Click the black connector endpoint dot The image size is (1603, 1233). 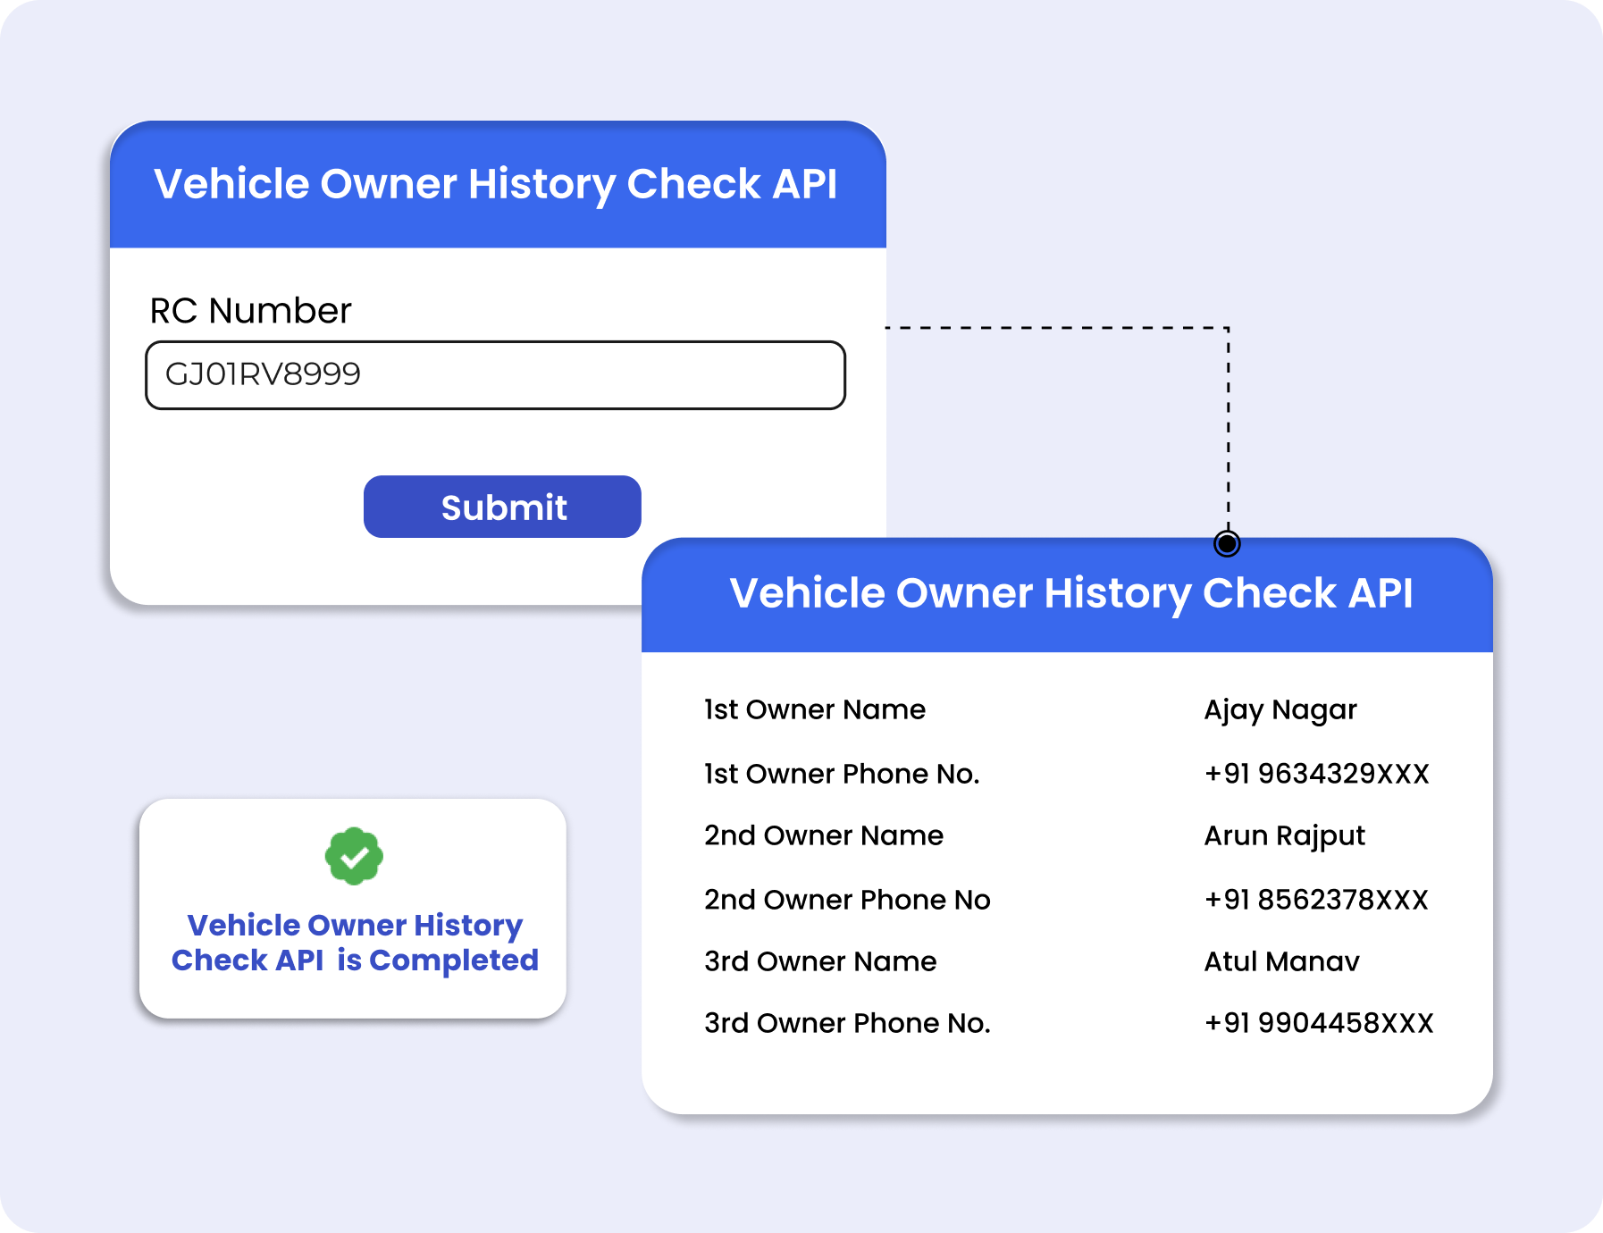(x=1227, y=543)
